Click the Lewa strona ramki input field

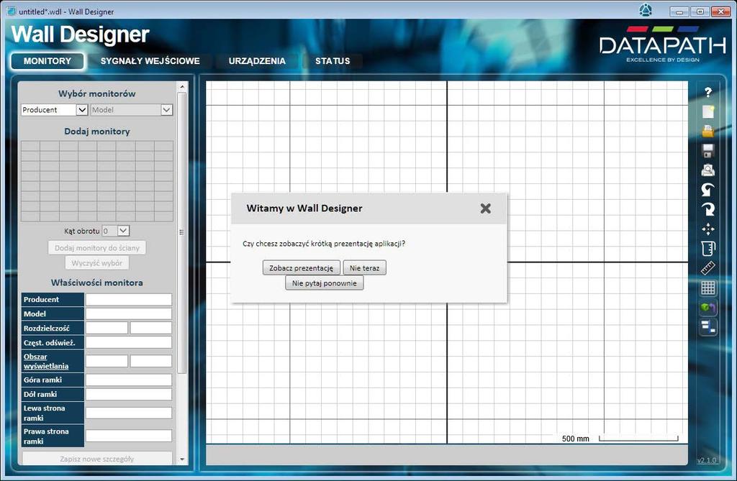pyautogui.click(x=129, y=413)
